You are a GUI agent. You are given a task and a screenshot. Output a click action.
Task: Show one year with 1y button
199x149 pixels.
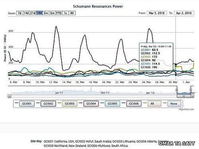click(66, 13)
